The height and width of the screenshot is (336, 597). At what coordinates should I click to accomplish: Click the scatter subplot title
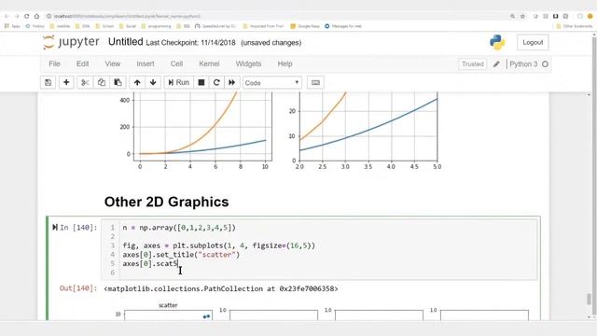(x=168, y=305)
